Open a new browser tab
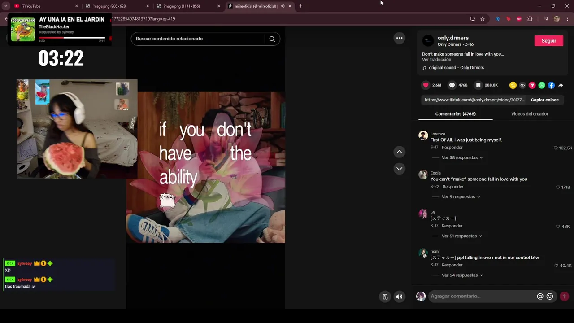This screenshot has height=323, width=574. 300,6
